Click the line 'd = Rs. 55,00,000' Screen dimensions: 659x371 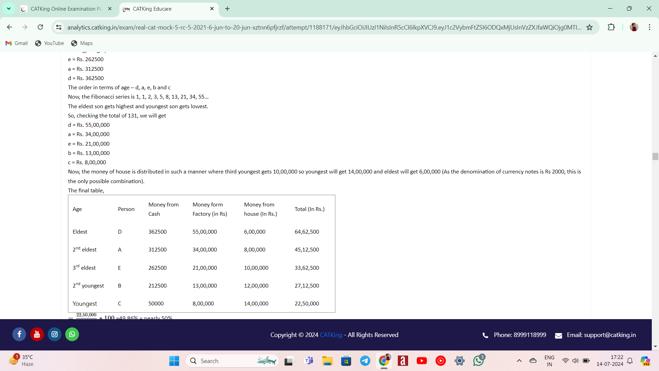pyautogui.click(x=89, y=125)
